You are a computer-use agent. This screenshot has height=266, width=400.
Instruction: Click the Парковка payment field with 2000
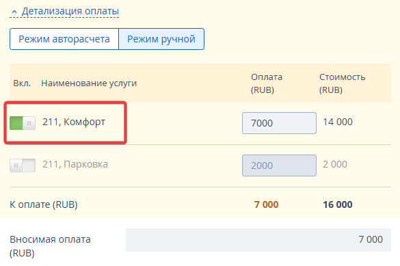279,165
